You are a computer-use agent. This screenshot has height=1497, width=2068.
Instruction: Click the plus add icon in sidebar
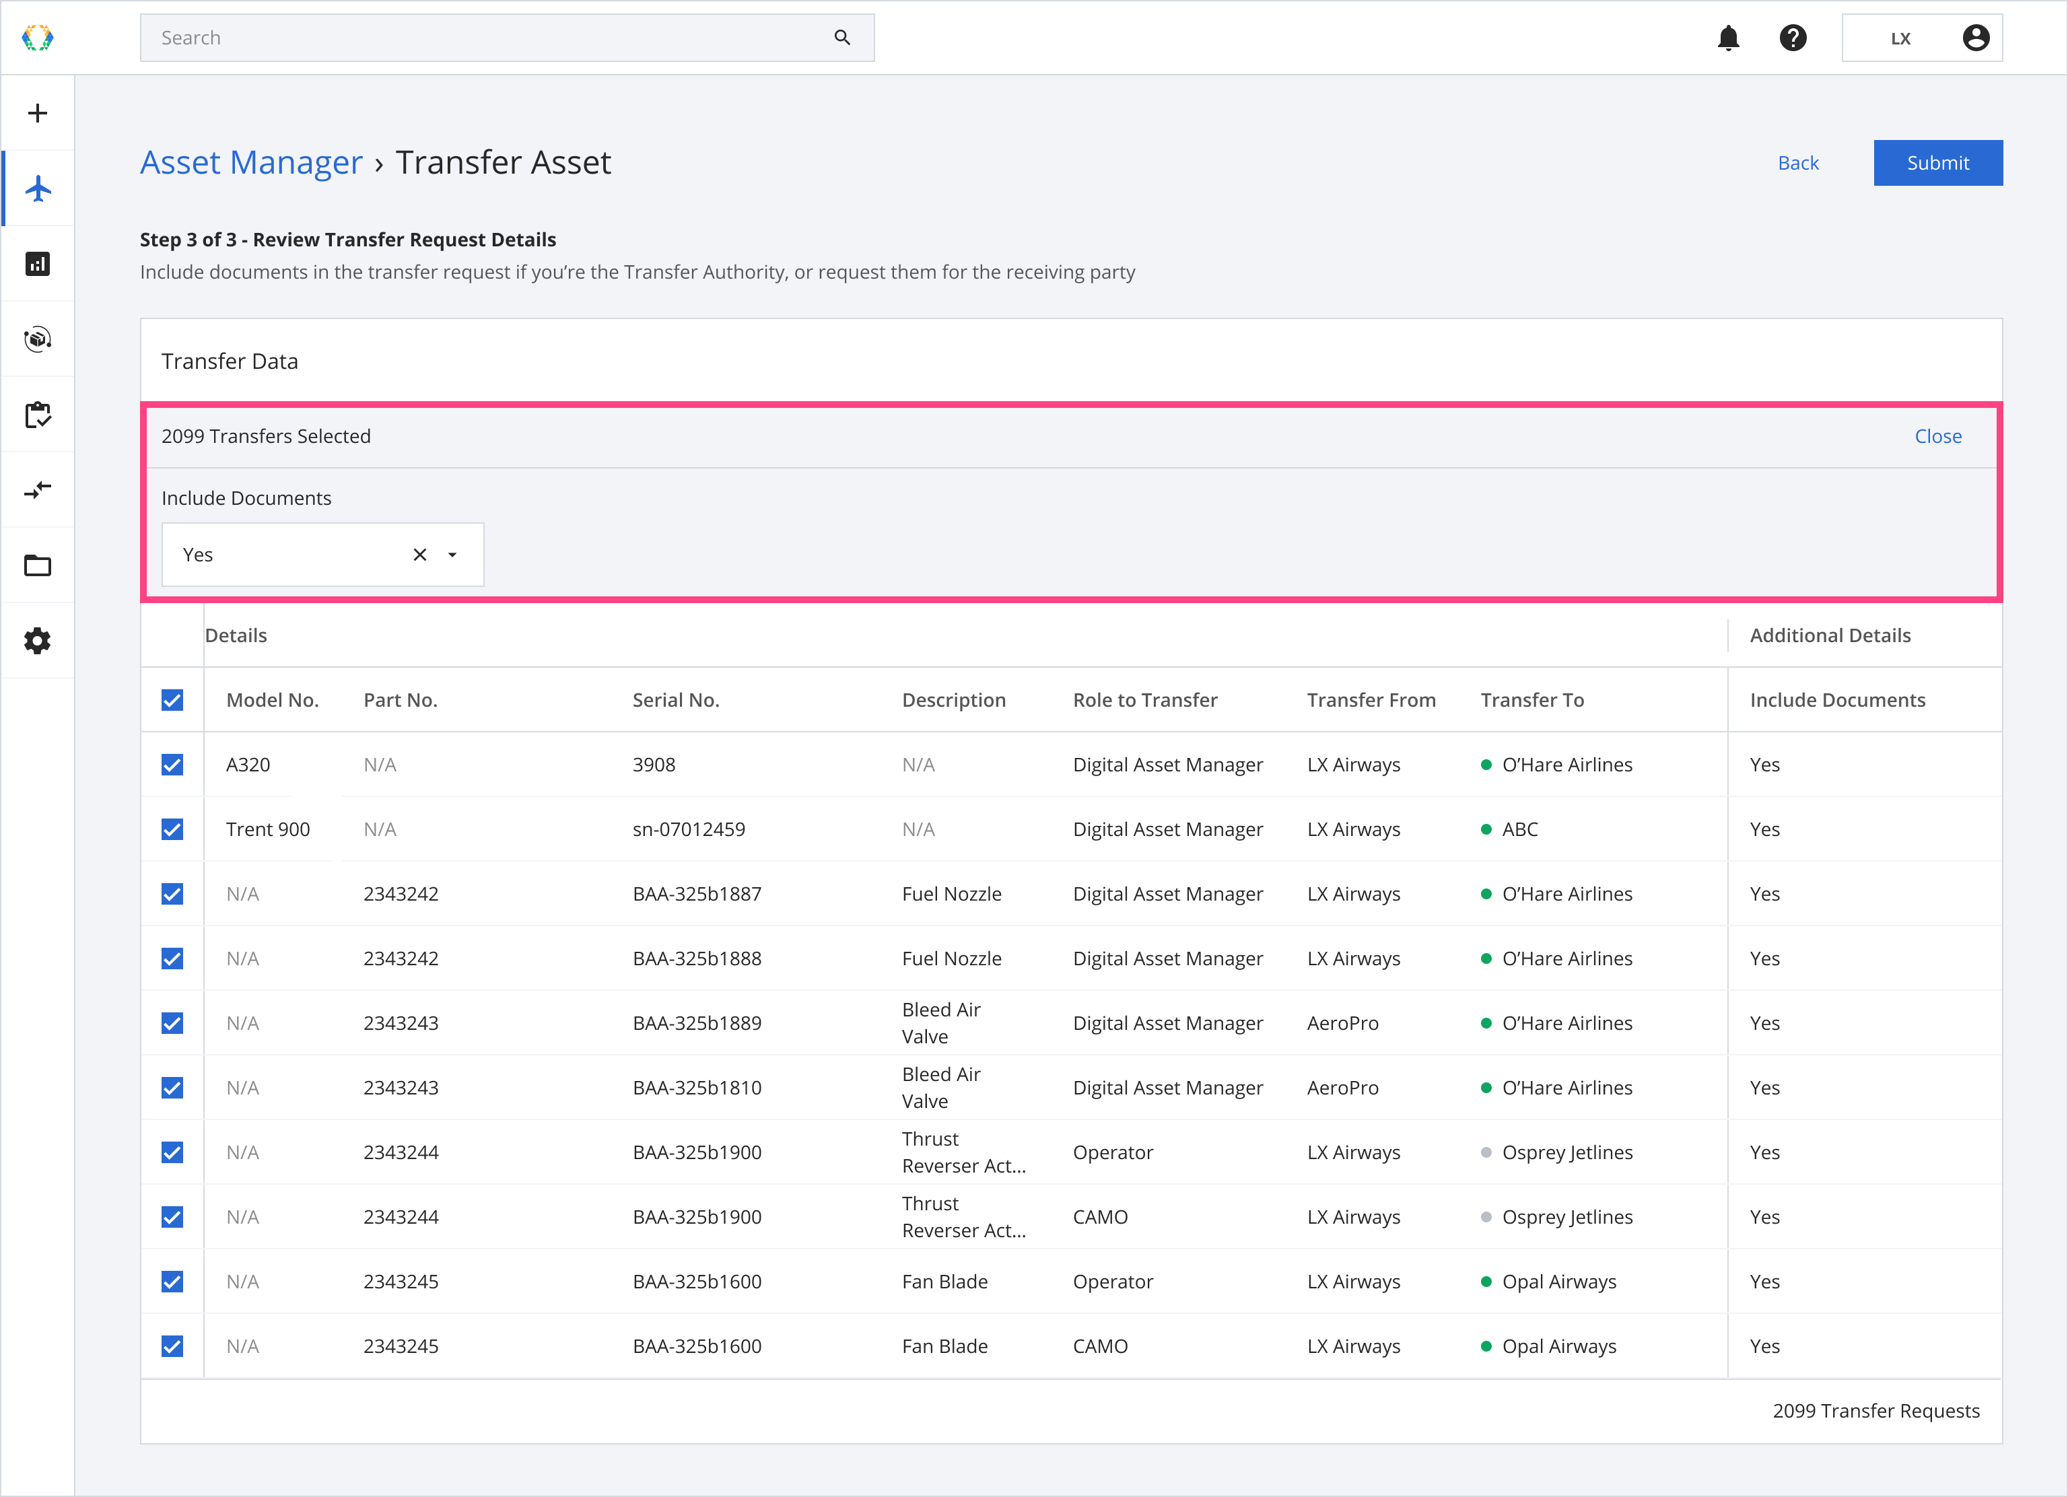point(38,113)
